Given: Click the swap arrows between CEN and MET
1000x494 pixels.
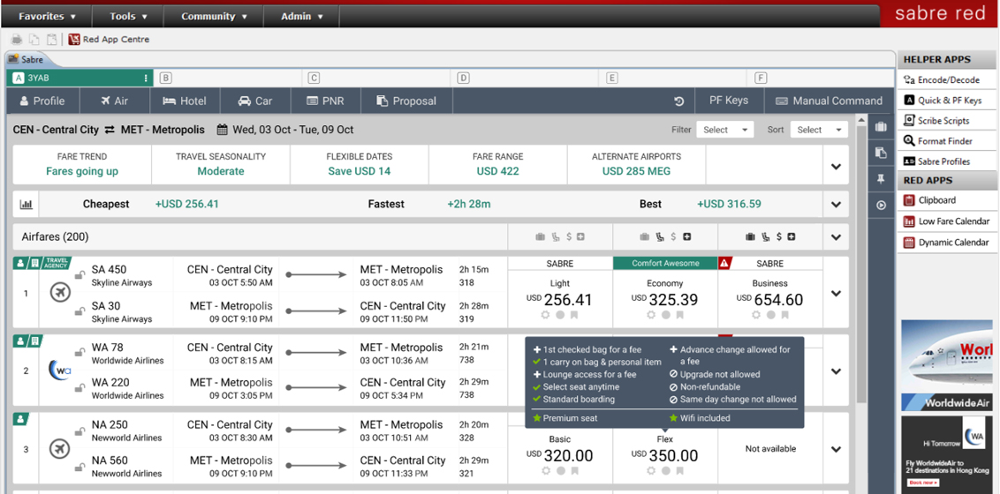Looking at the screenshot, I should [110, 130].
